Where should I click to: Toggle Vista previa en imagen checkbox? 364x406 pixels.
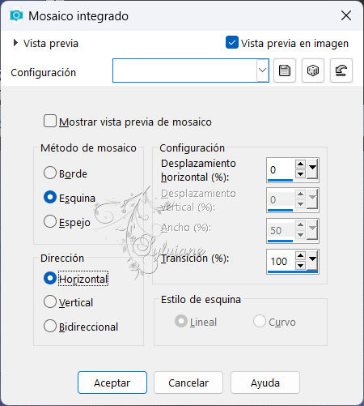[232, 42]
